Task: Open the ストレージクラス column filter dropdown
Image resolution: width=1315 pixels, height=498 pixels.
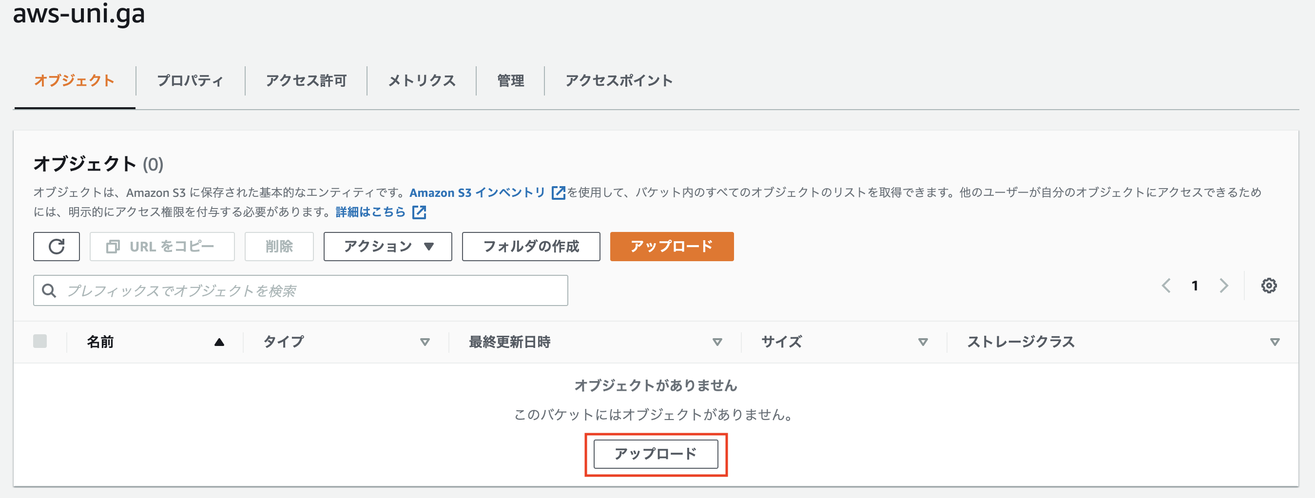Action: point(1276,343)
